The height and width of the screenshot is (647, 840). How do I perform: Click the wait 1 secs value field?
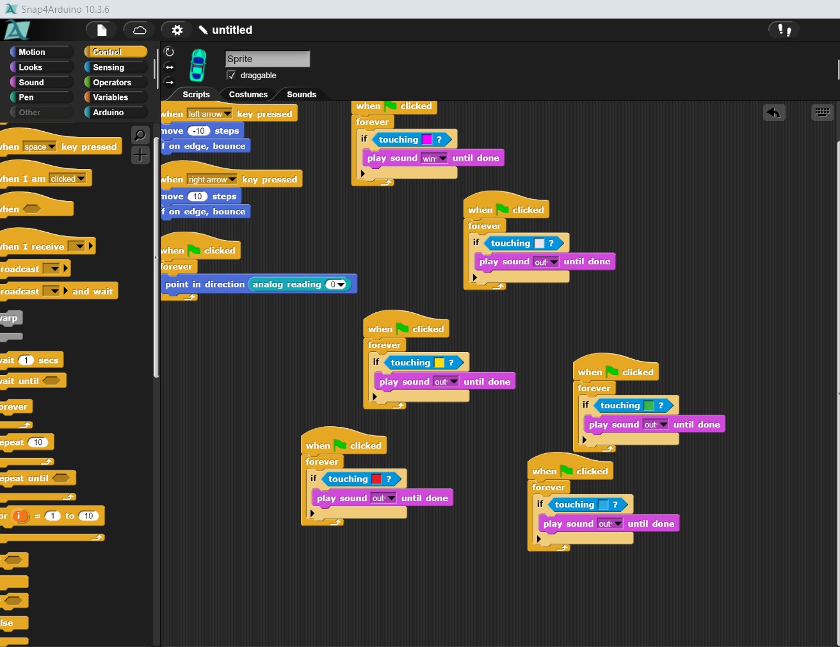[x=26, y=360]
